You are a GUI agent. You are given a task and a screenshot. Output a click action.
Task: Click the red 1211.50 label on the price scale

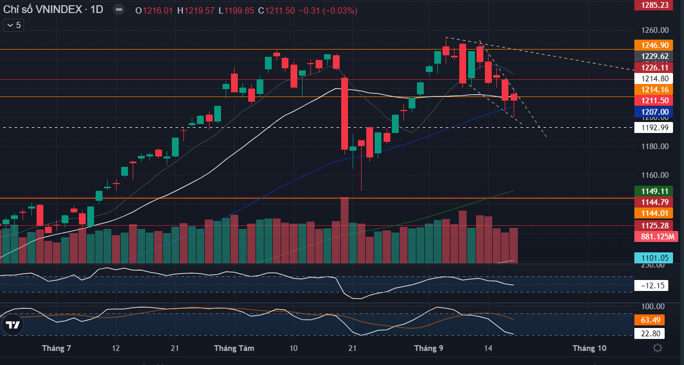(x=653, y=101)
